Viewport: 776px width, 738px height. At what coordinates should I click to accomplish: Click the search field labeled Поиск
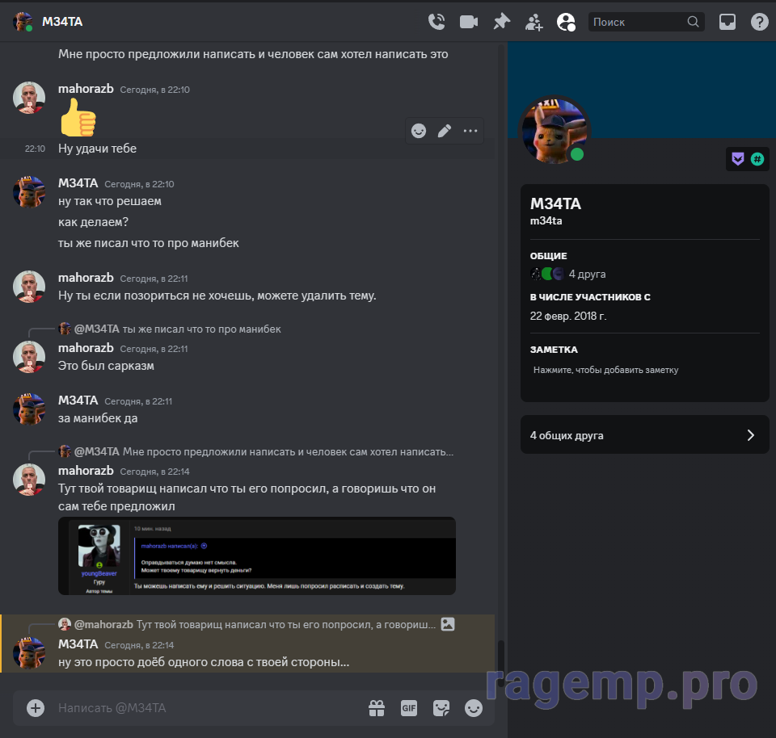(x=639, y=22)
